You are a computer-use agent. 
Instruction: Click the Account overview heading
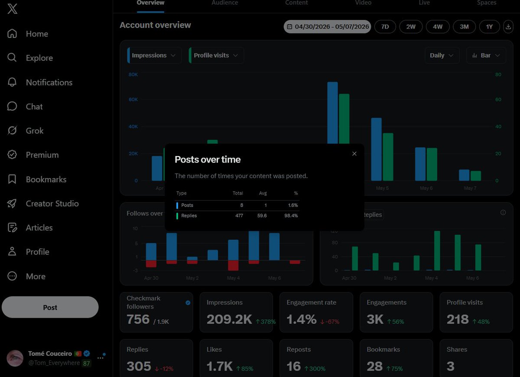click(x=155, y=25)
